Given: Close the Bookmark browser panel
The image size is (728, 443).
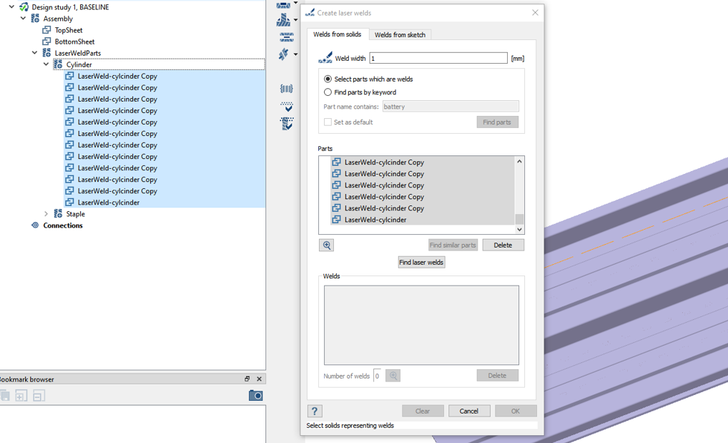Looking at the screenshot, I should [259, 379].
